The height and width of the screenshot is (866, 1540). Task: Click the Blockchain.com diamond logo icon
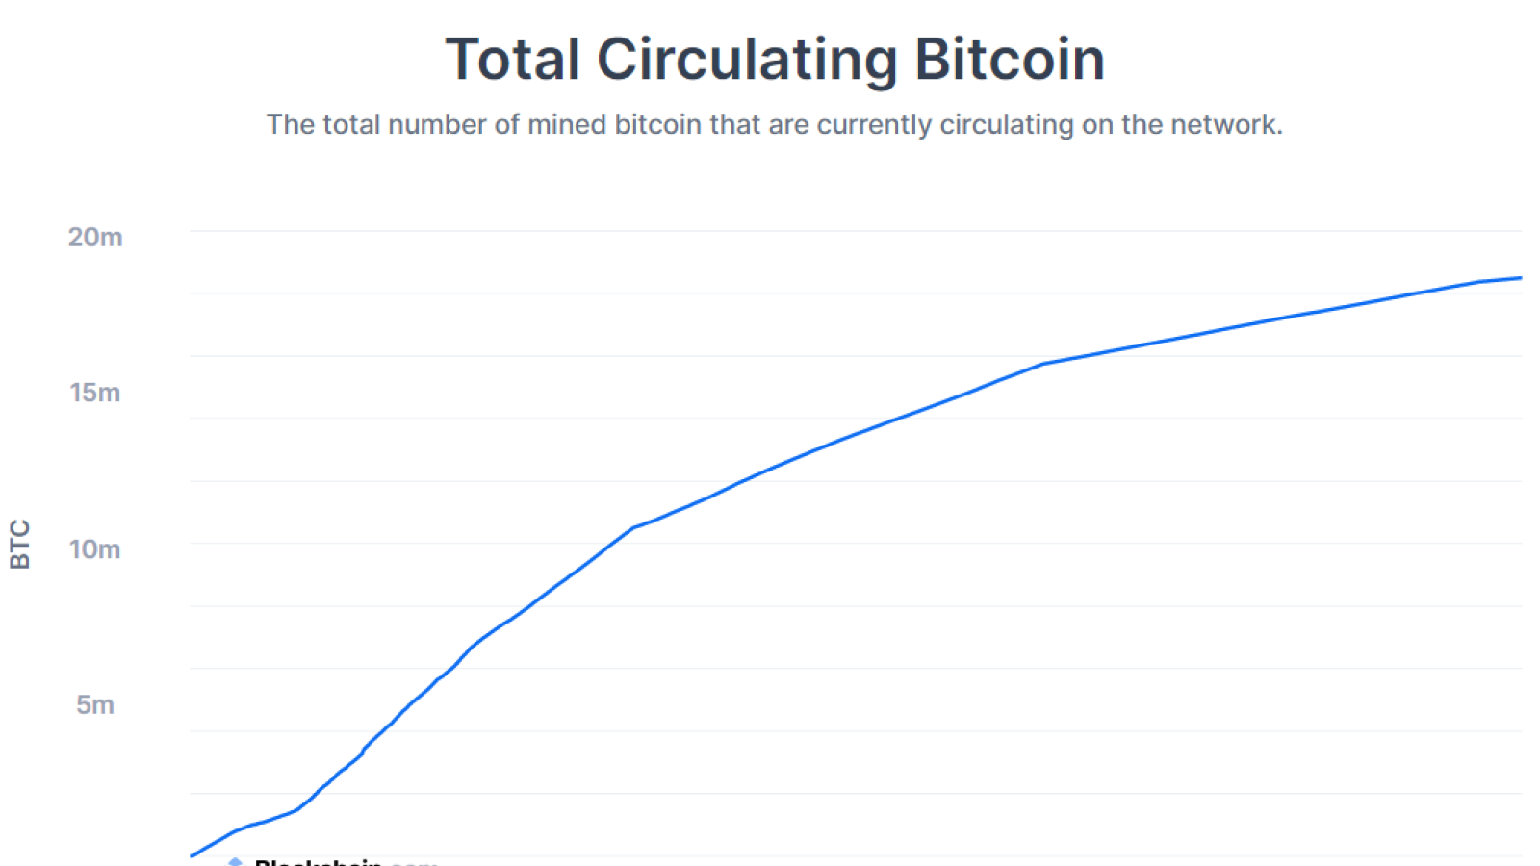tap(235, 861)
